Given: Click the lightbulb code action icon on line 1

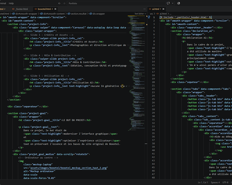Looking at the screenshot, I should pos(149,17).
